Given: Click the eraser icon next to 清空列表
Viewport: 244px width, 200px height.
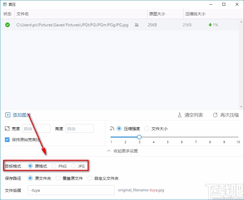Looking at the screenshot, I should point(180,115).
